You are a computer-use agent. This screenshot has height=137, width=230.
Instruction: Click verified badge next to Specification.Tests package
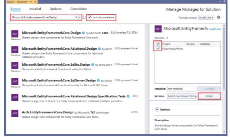128,96
